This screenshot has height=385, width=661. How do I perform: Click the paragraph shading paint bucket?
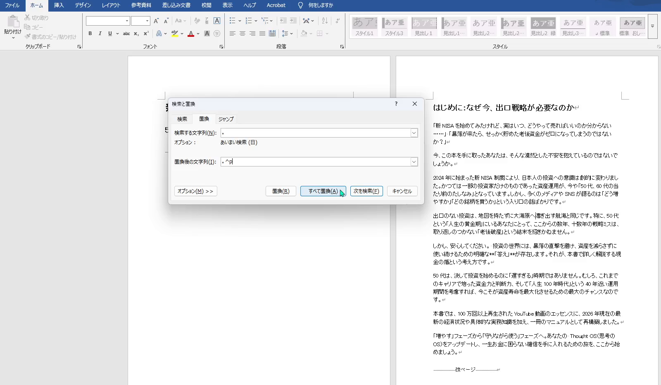304,33
